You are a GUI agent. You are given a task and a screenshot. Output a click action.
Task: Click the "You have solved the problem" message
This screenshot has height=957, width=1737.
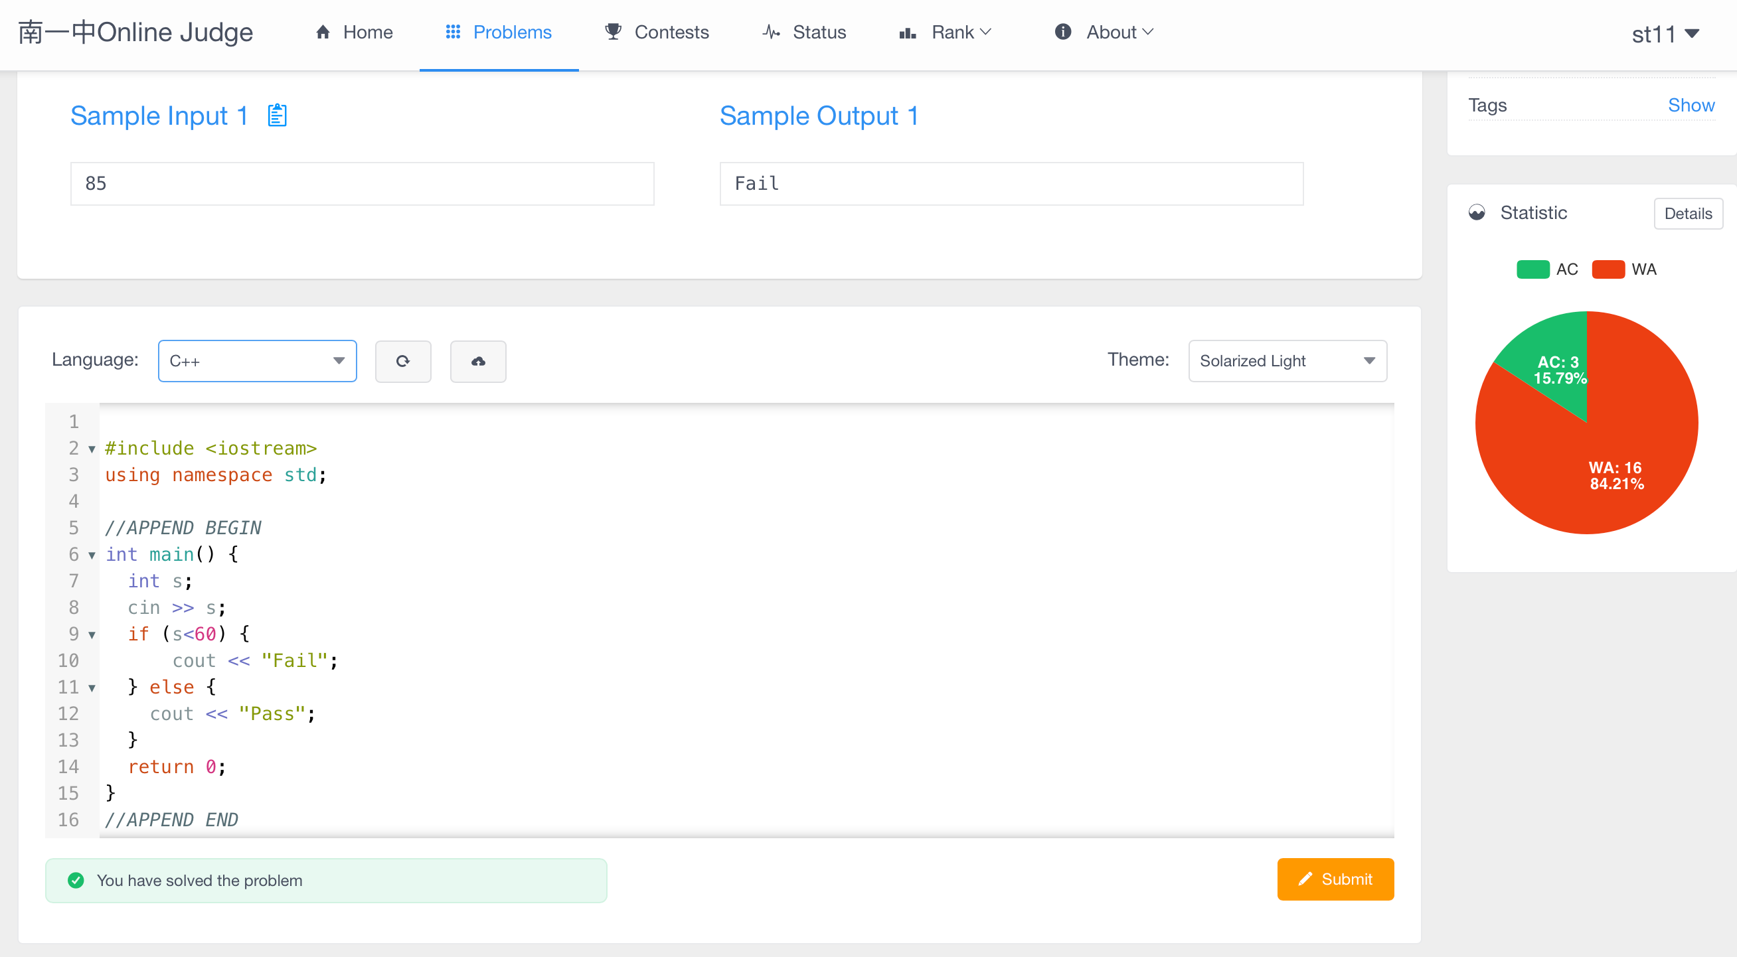(200, 880)
